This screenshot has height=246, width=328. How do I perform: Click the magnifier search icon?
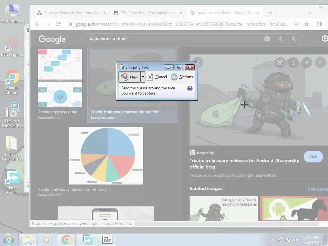click(294, 39)
